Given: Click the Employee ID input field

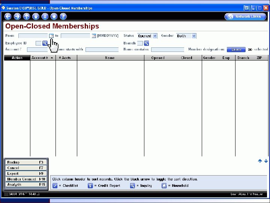Looking at the screenshot, I should pos(38,43).
